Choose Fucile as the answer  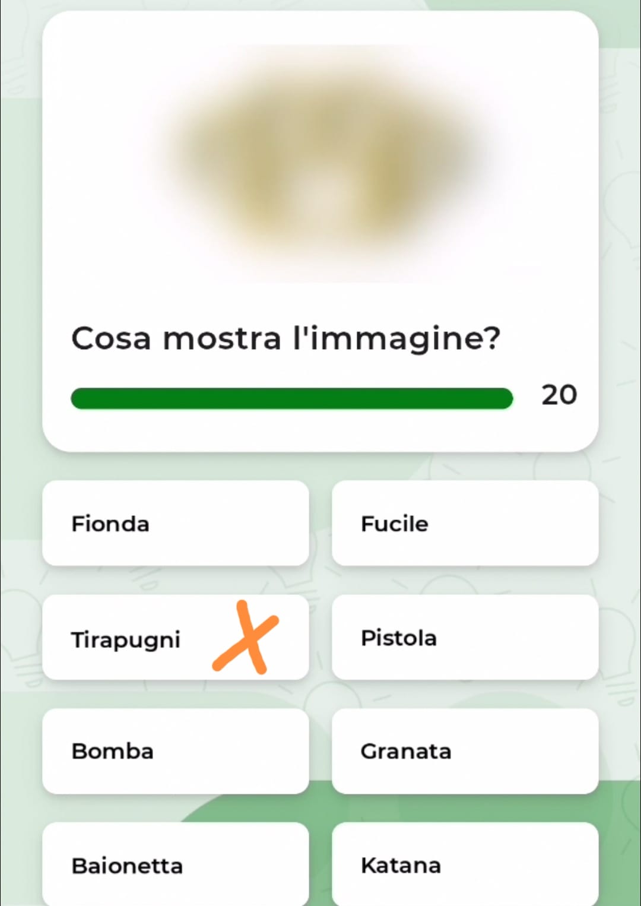pyautogui.click(x=465, y=523)
